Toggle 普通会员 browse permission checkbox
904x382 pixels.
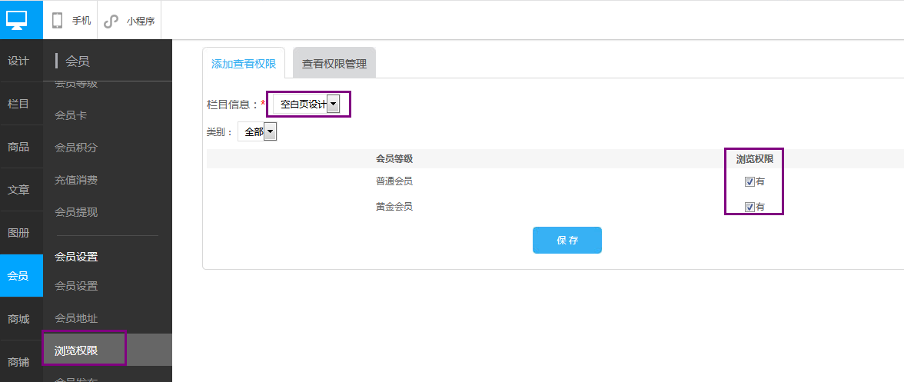click(x=749, y=182)
